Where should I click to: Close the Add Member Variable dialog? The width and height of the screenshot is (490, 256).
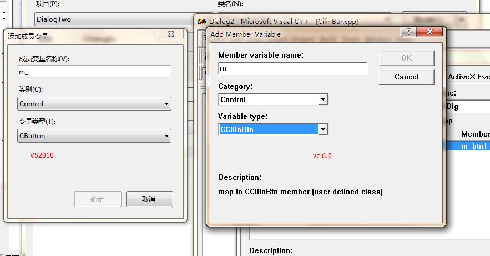[x=430, y=32]
